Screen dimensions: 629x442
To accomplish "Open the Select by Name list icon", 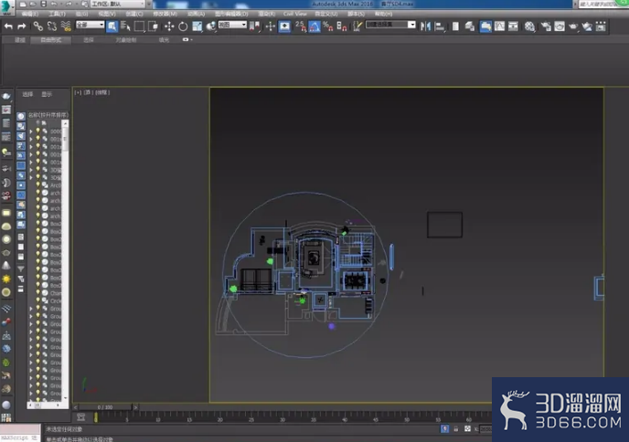I will point(125,26).
